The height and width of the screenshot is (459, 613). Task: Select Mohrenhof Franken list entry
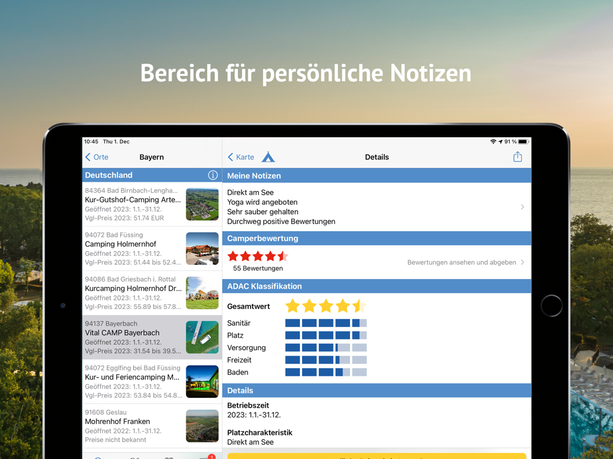pos(151,426)
